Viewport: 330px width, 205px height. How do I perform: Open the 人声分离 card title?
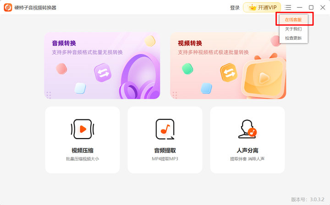247,151
